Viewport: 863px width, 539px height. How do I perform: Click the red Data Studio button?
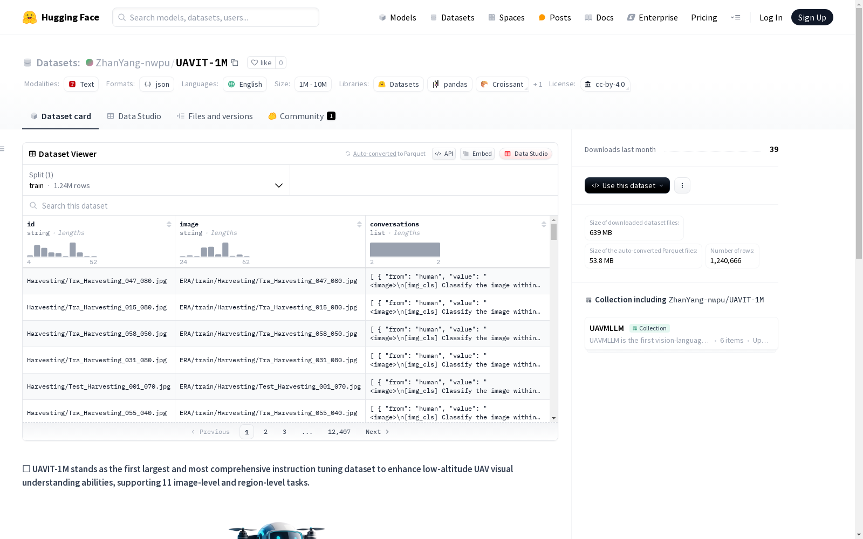(x=525, y=154)
